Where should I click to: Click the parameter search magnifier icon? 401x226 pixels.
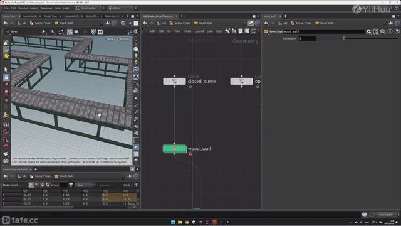(383, 31)
